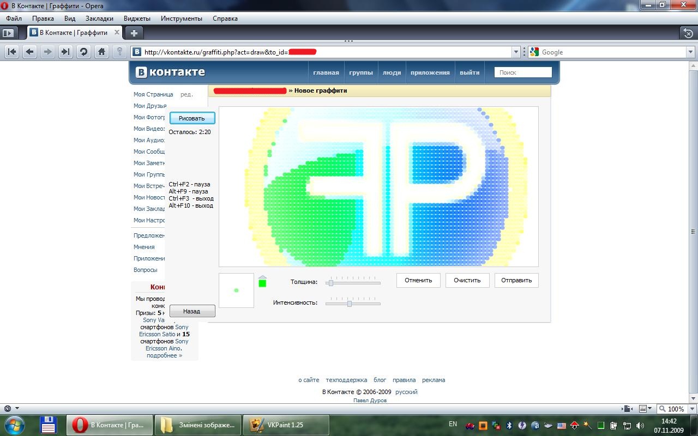
Task: Open Моя Страница sidebar link
Action: click(x=153, y=94)
